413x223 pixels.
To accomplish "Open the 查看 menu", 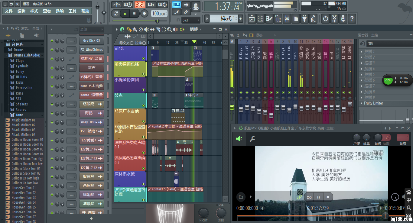I will point(47,11).
